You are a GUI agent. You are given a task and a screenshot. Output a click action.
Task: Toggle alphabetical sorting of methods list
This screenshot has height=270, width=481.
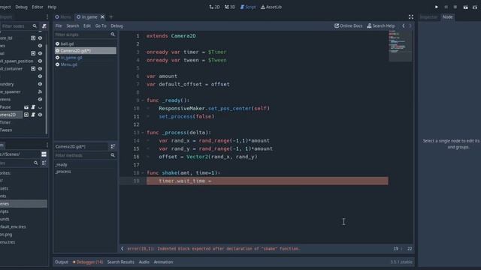113,147
